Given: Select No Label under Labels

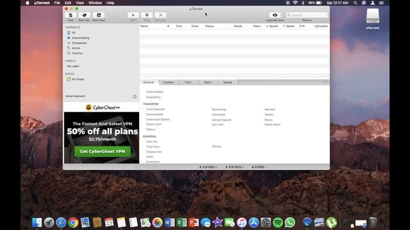Looking at the screenshot, I should click(x=73, y=66).
